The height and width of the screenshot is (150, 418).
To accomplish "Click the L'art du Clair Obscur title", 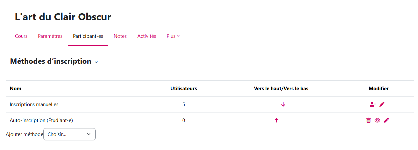I will pos(63,17).
